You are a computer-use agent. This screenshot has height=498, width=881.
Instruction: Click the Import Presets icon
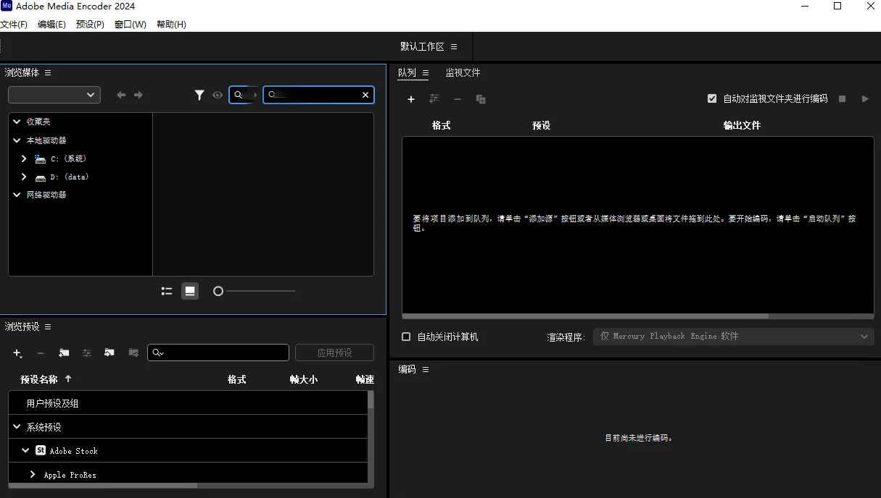click(109, 353)
